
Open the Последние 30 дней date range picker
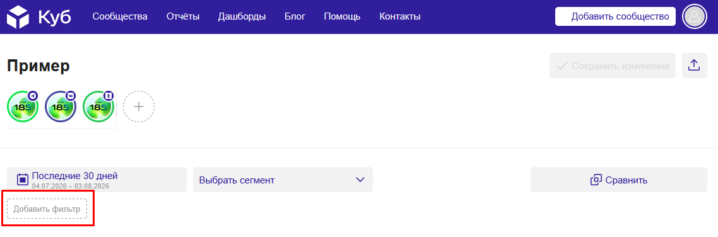coord(97,180)
